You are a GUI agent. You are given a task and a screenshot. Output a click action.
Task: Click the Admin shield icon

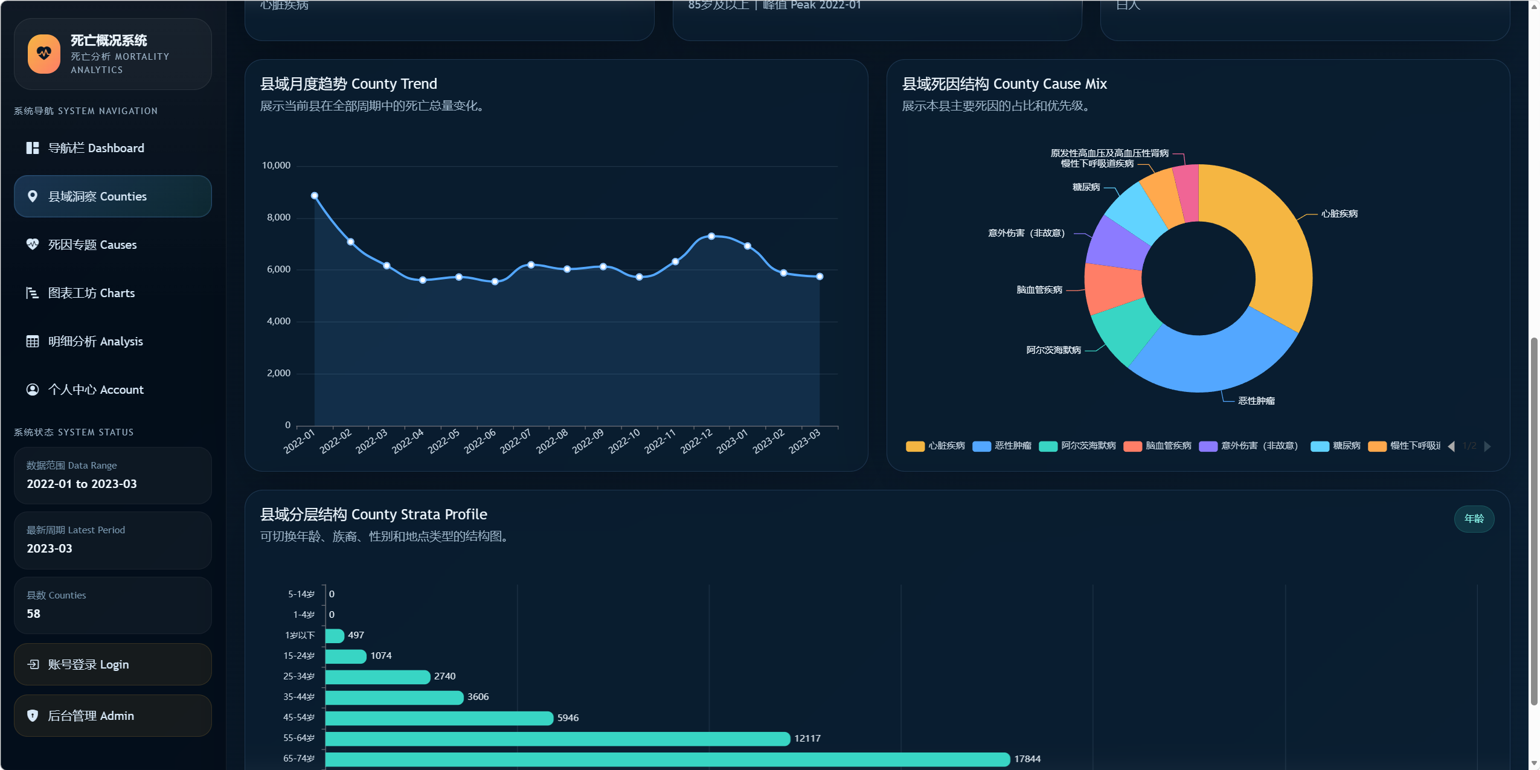click(33, 716)
